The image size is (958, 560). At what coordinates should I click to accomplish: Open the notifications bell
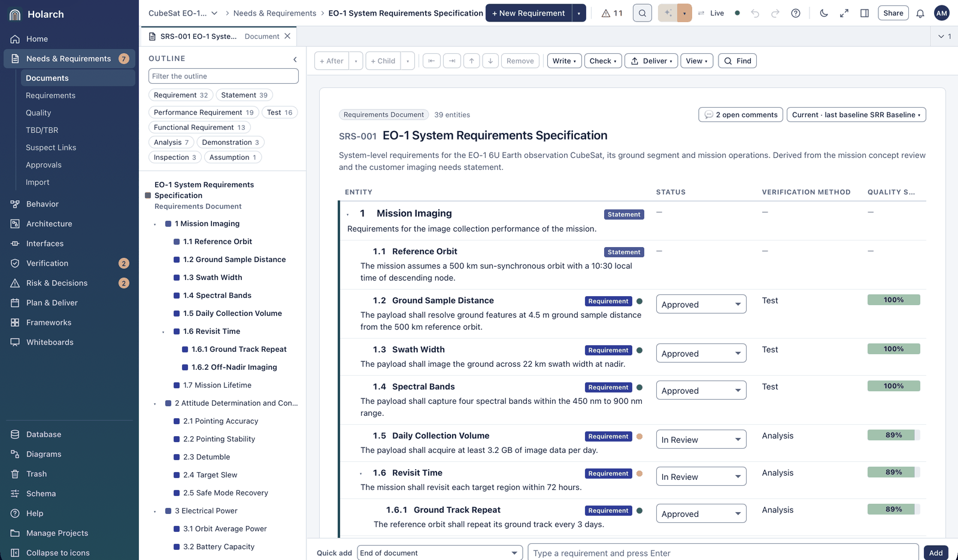click(x=920, y=13)
